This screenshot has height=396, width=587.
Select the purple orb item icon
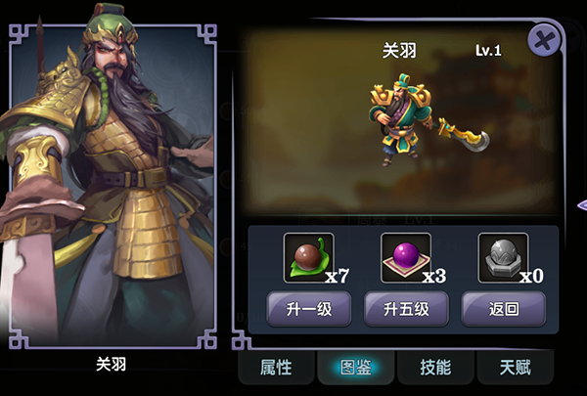pos(406,258)
